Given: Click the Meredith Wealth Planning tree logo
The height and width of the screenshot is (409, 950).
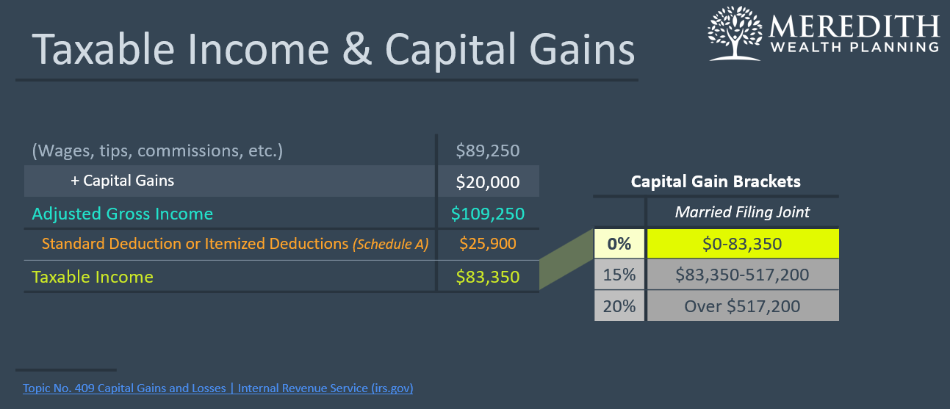Looking at the screenshot, I should [735, 33].
